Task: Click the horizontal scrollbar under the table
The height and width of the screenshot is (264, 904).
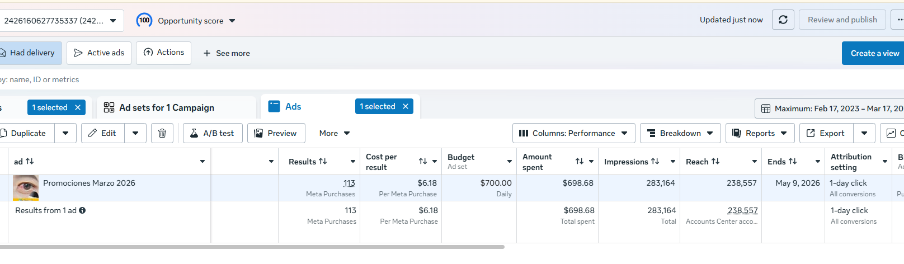Action: [x=252, y=247]
